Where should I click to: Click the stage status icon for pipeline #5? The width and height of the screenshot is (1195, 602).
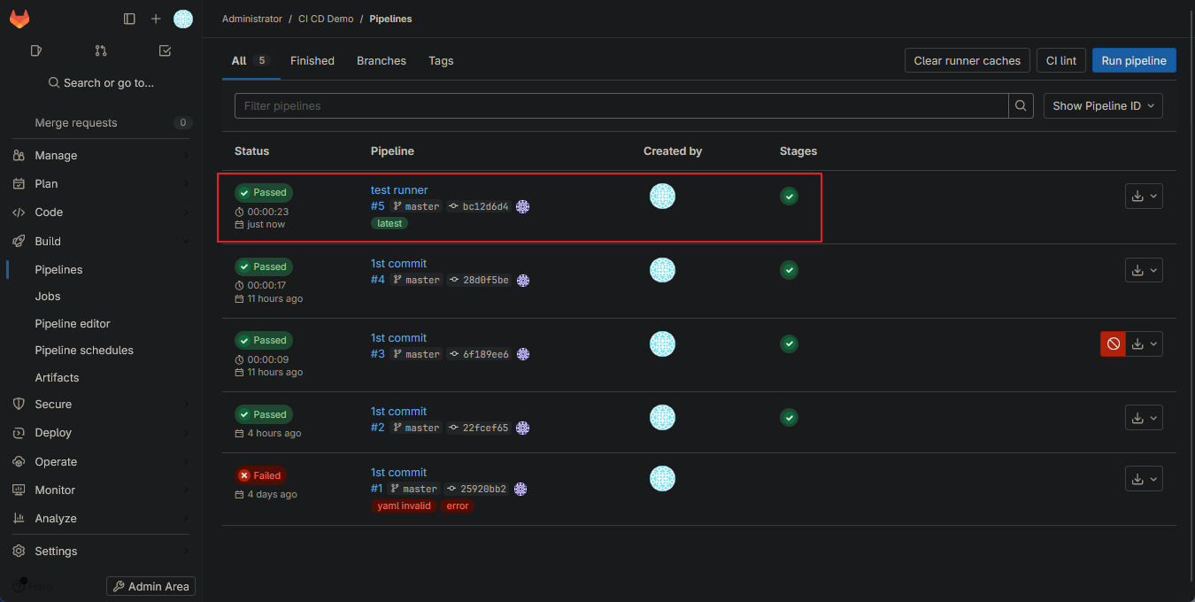pyautogui.click(x=789, y=196)
